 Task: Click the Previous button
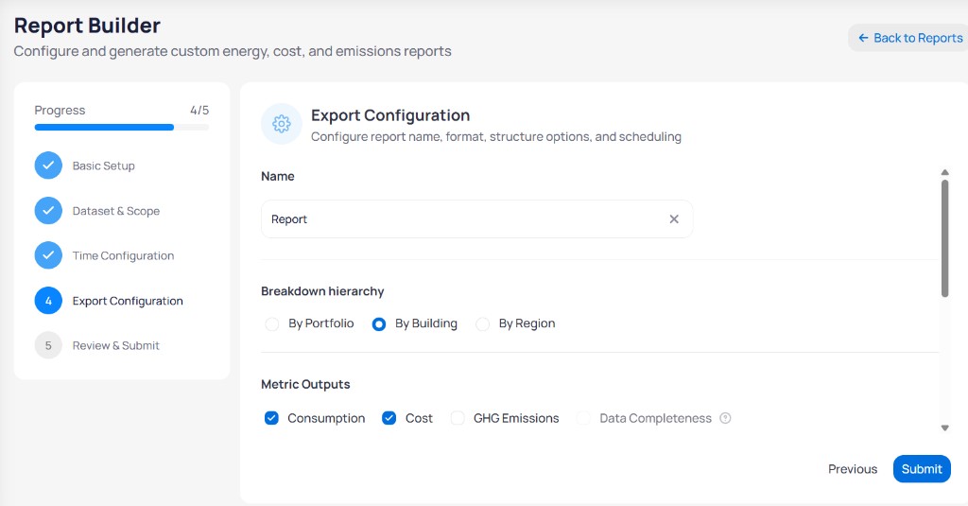click(853, 469)
